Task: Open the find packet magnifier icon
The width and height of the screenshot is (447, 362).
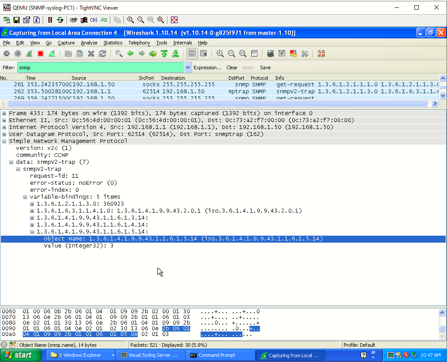Action: [119, 54]
